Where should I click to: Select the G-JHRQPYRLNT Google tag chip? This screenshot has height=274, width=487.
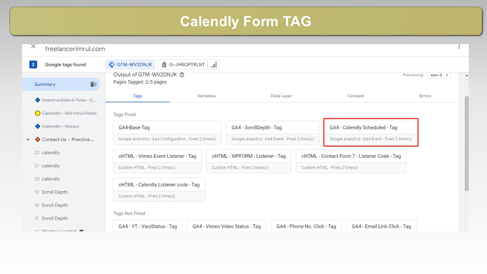click(x=188, y=65)
